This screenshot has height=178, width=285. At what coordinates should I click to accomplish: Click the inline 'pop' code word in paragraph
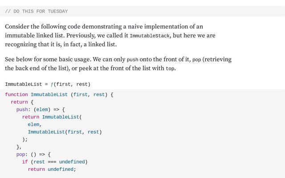point(196,60)
